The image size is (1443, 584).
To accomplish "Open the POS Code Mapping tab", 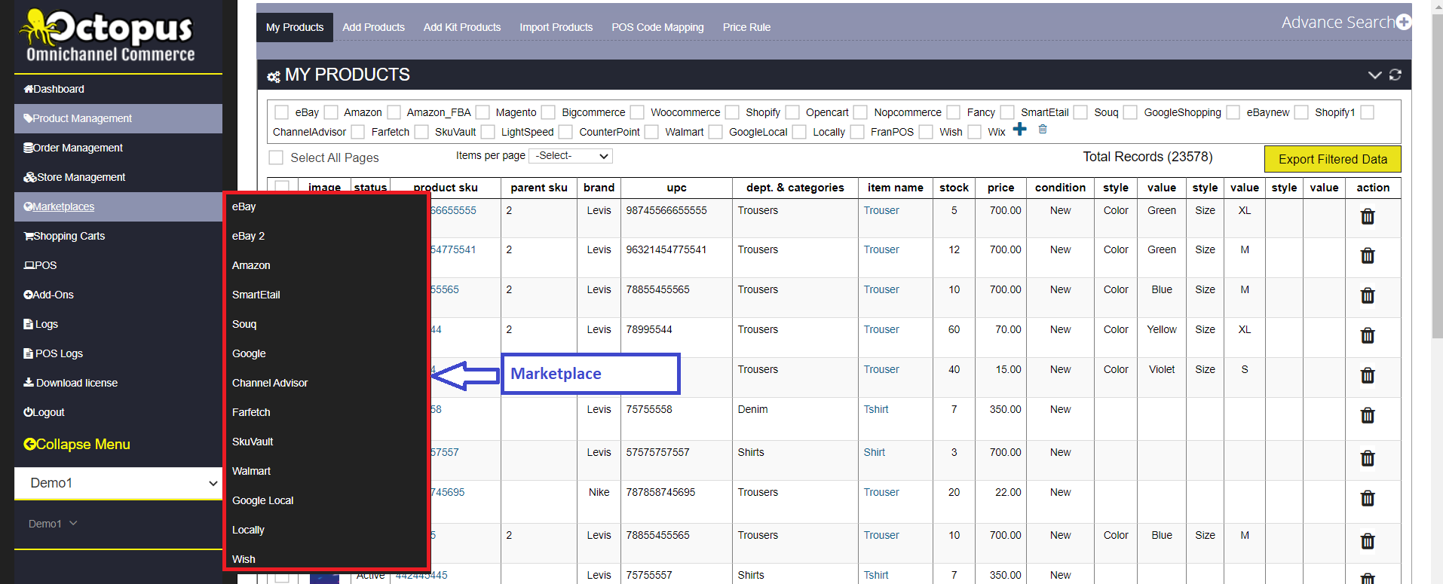I will click(657, 27).
